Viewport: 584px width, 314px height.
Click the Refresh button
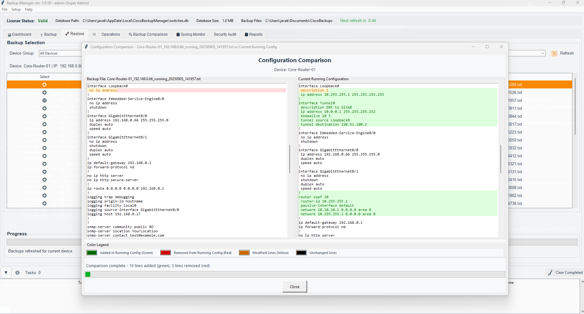click(563, 53)
